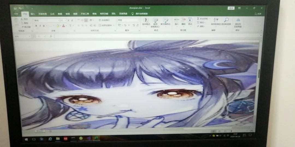Click the Save icon in the title bar
The image size is (295, 147).
tap(15, 8)
